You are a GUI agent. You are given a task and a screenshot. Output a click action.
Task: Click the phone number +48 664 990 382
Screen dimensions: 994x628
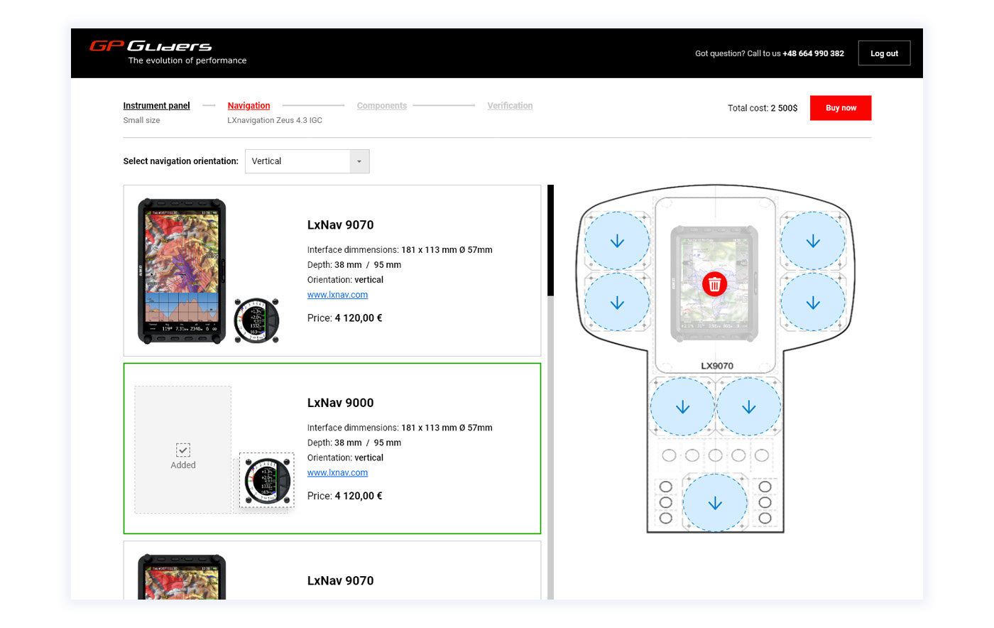(813, 53)
